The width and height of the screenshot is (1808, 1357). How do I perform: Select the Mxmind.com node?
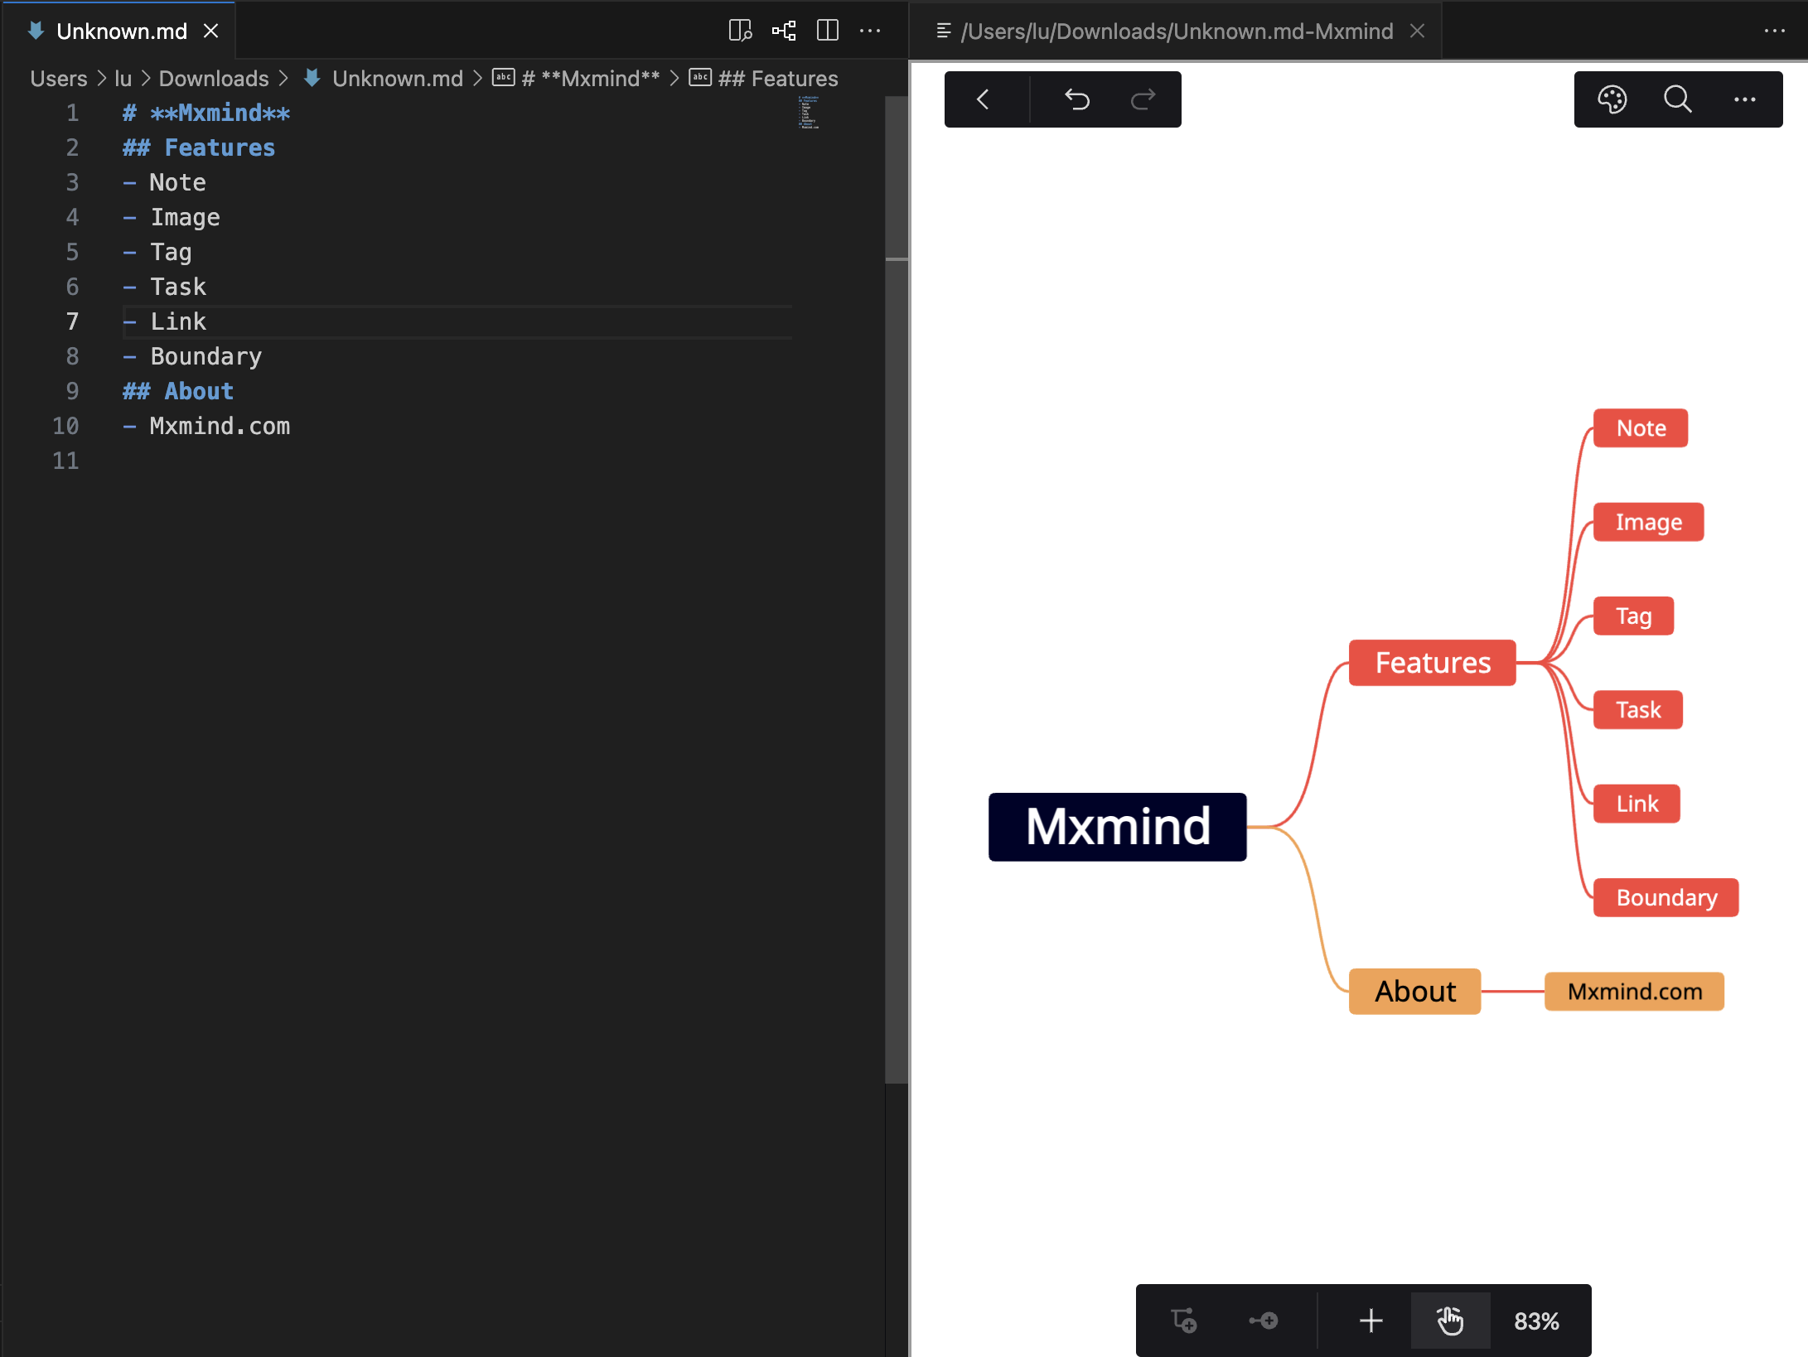click(1635, 992)
